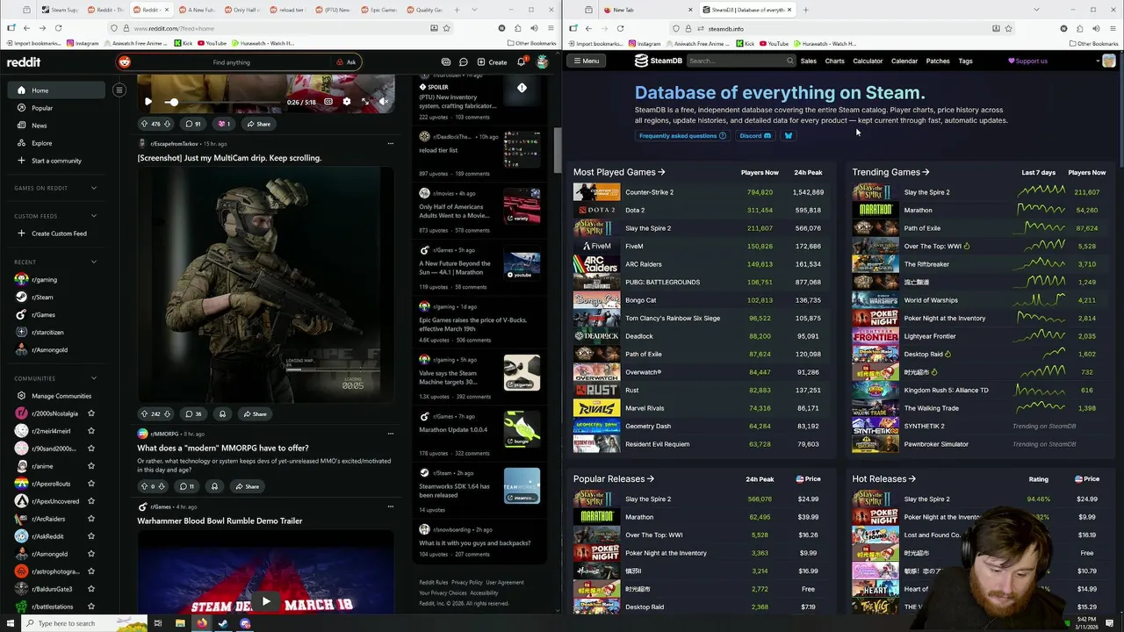The height and width of the screenshot is (632, 1124).
Task: Expand Trending Games arrow
Action: pos(926,173)
